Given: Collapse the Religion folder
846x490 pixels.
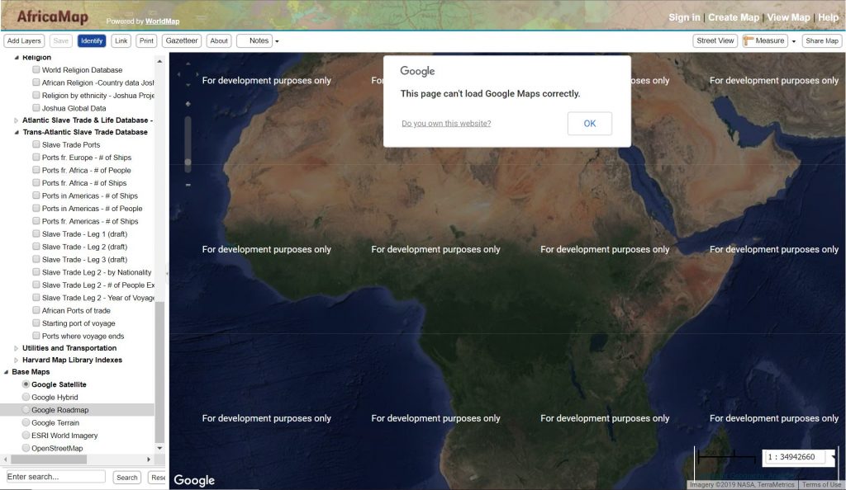Looking at the screenshot, I should point(17,57).
